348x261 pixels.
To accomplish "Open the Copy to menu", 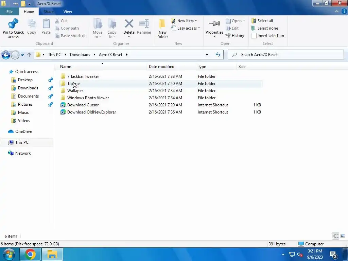I will click(112, 29).
